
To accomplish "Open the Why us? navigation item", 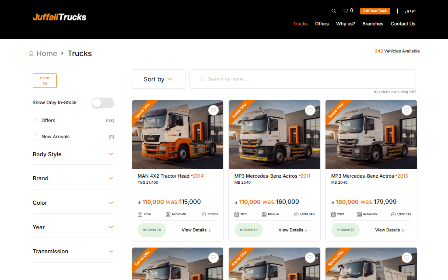I will tap(346, 24).
